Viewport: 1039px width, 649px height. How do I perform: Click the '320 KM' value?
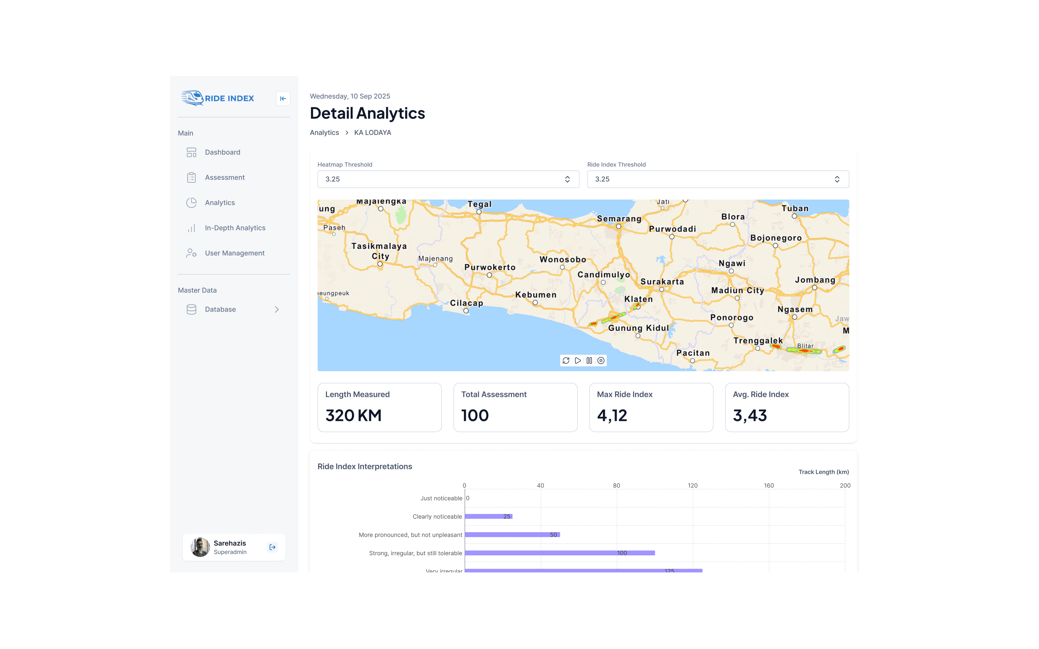[353, 415]
